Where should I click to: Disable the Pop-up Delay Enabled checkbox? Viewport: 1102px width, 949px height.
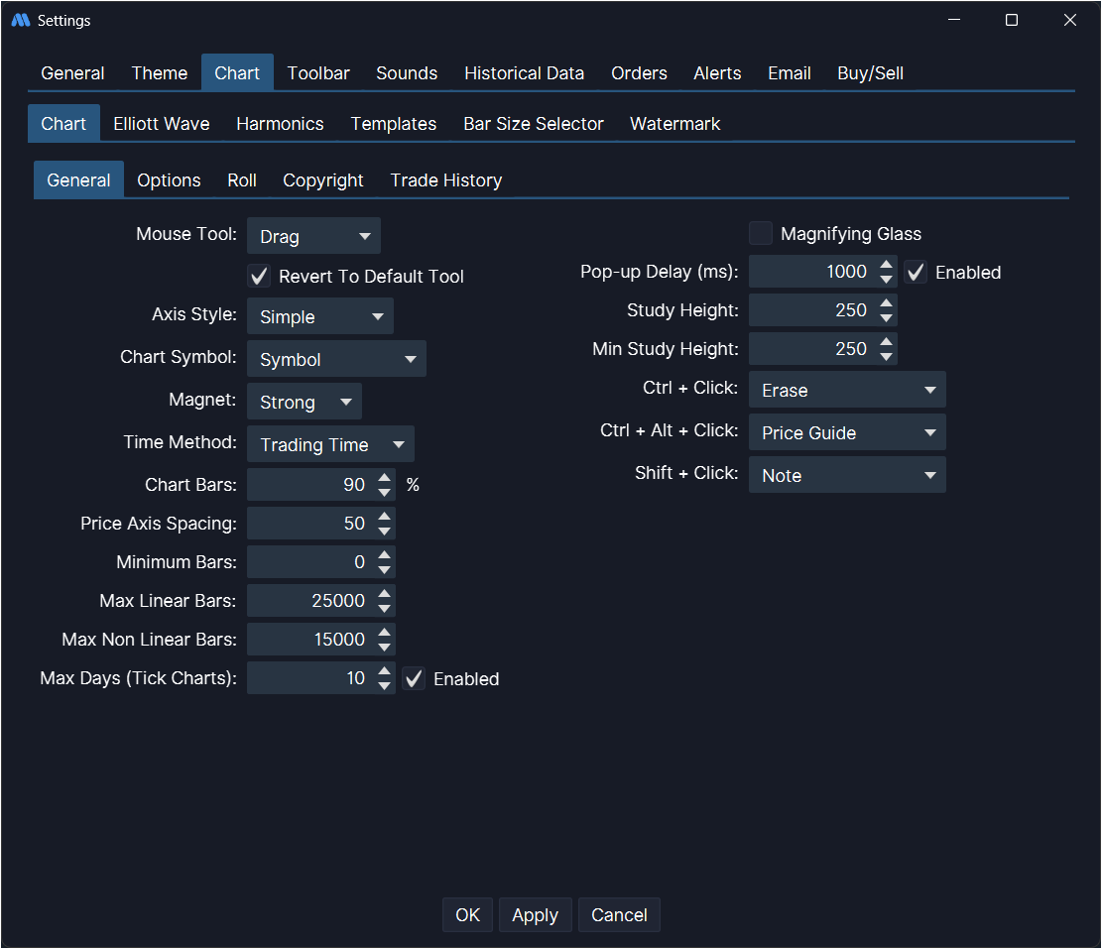coord(917,273)
